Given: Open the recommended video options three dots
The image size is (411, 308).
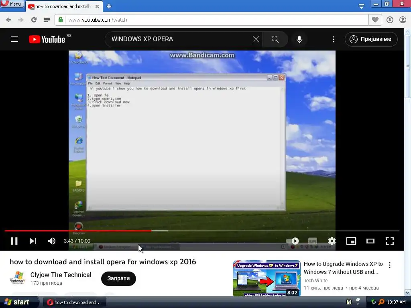Looking at the screenshot, I should [390, 265].
